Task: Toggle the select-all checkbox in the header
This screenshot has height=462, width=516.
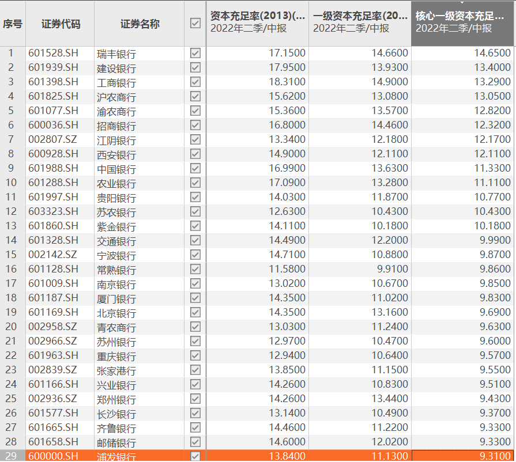Action: 195,23
